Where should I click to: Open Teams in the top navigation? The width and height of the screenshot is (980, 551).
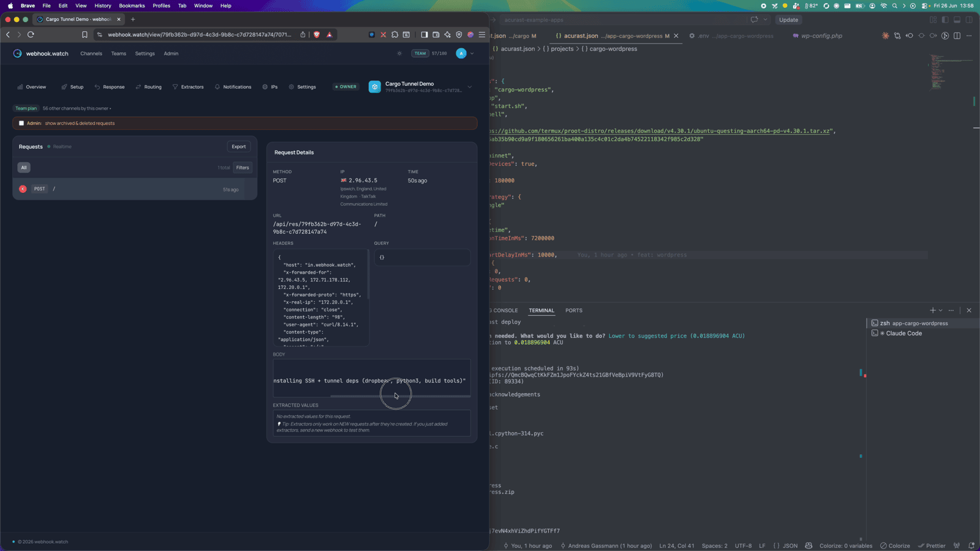[x=119, y=53]
